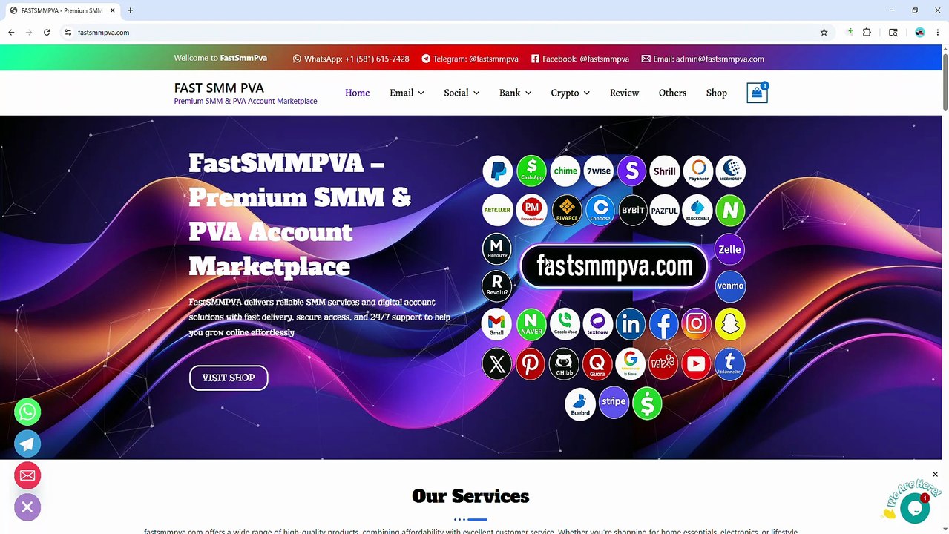Click the fastsmmpva.com banner badge

pos(614,266)
